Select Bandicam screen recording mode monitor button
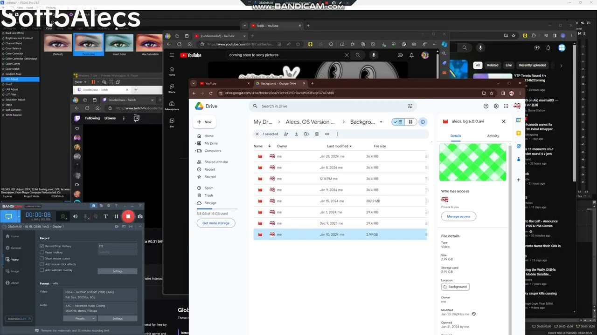Viewport: 597px width, 335px height. 8,216
